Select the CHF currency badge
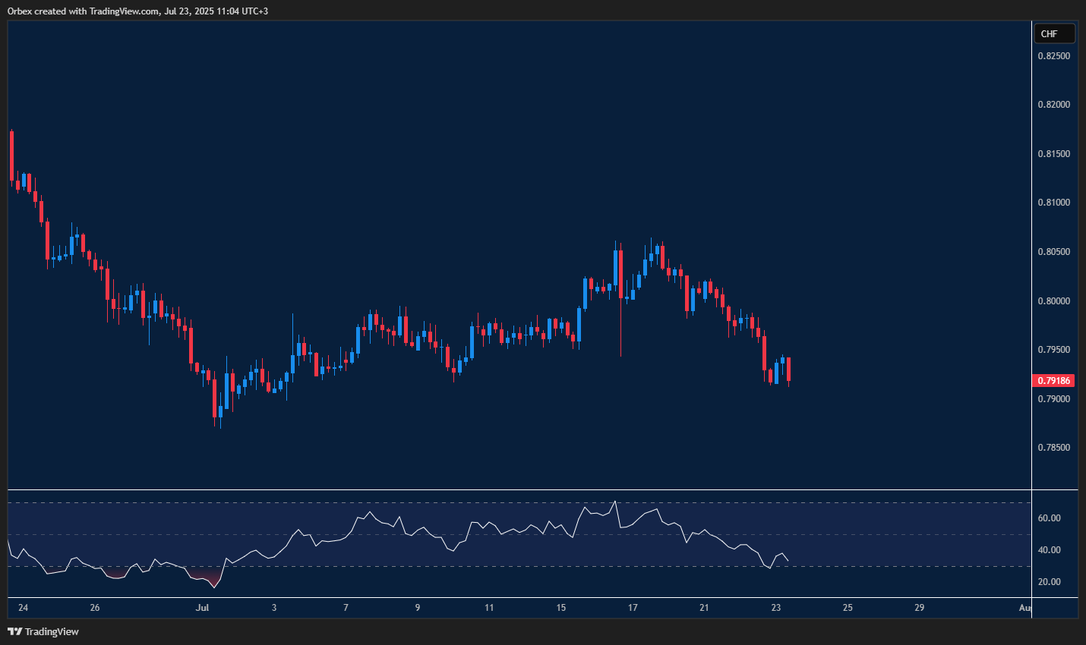This screenshot has height=645, width=1086. (1053, 33)
